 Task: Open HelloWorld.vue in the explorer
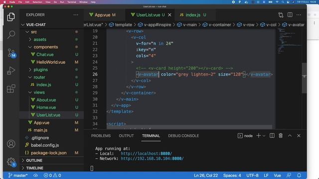click(x=51, y=62)
